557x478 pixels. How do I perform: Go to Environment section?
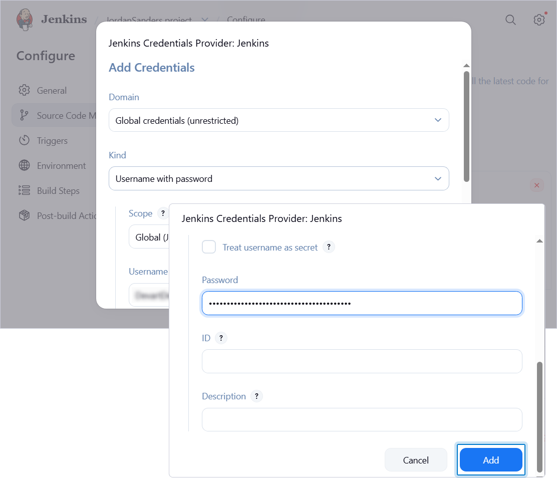(x=54, y=165)
